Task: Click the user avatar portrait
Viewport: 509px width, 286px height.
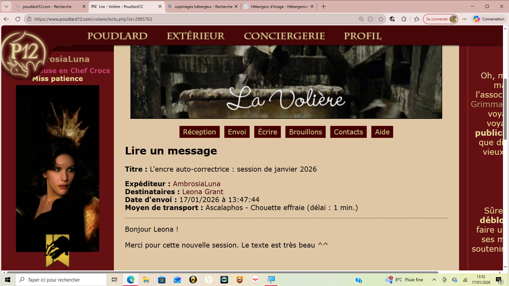Action: (x=58, y=168)
